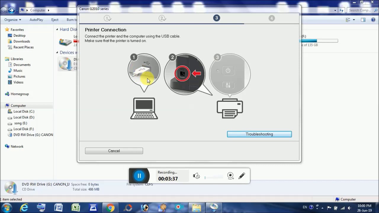Open Troubleshooting in Canon installer
The image size is (379, 213).
point(259,134)
